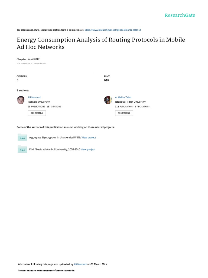This screenshot has width=208, height=278.
Task: Select the Istanbul Ticaret University affiliation
Action: point(130,102)
